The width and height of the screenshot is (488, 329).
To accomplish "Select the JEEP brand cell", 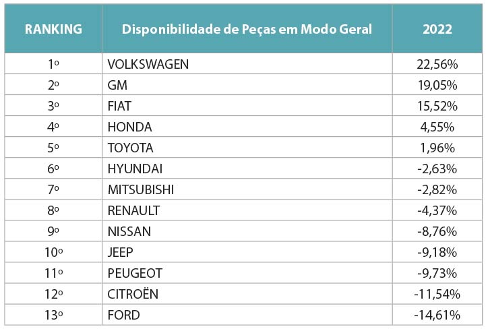I will click(121, 253).
